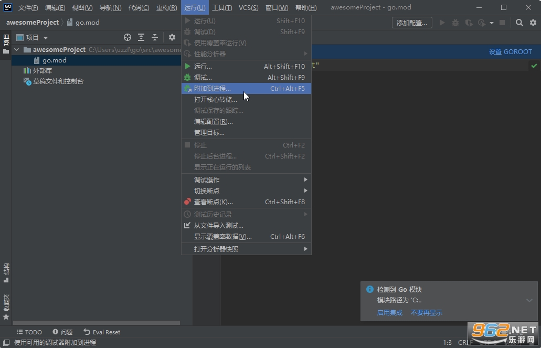Choose 调试... with Alt+Shift+F9
This screenshot has width=541, height=348.
point(246,77)
